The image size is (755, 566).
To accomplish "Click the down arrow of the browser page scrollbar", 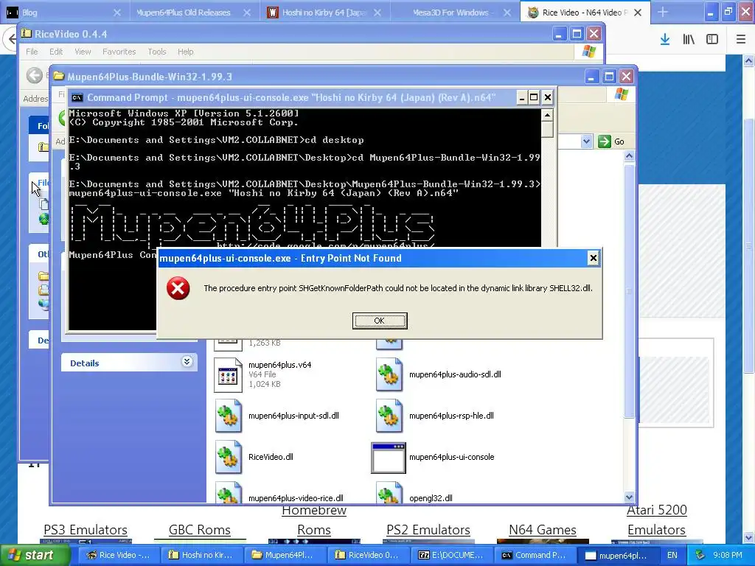I will click(749, 537).
